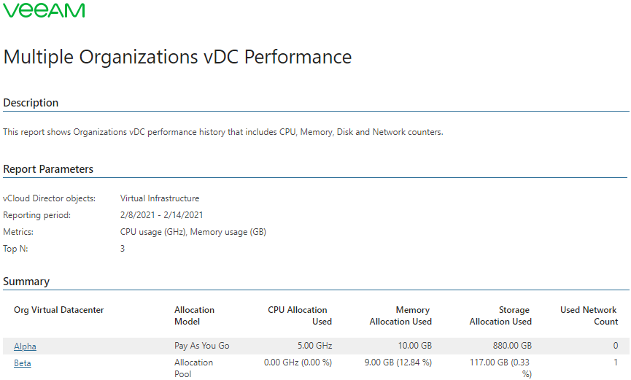
Task: Click the report title heading
Action: point(177,57)
